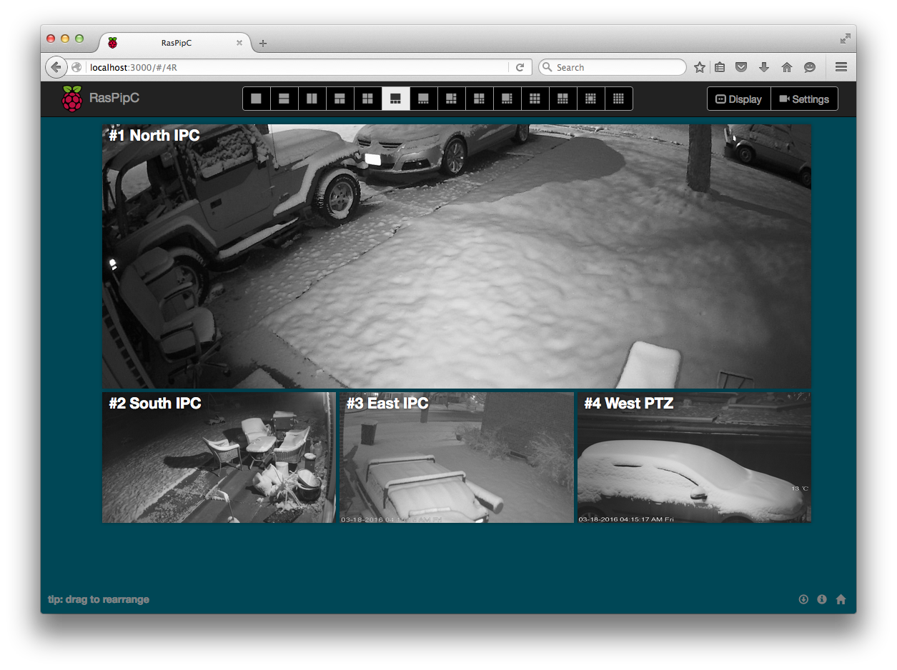Click timestamp '03-18-2016 04:15:17 AM Fri'

coord(626,519)
